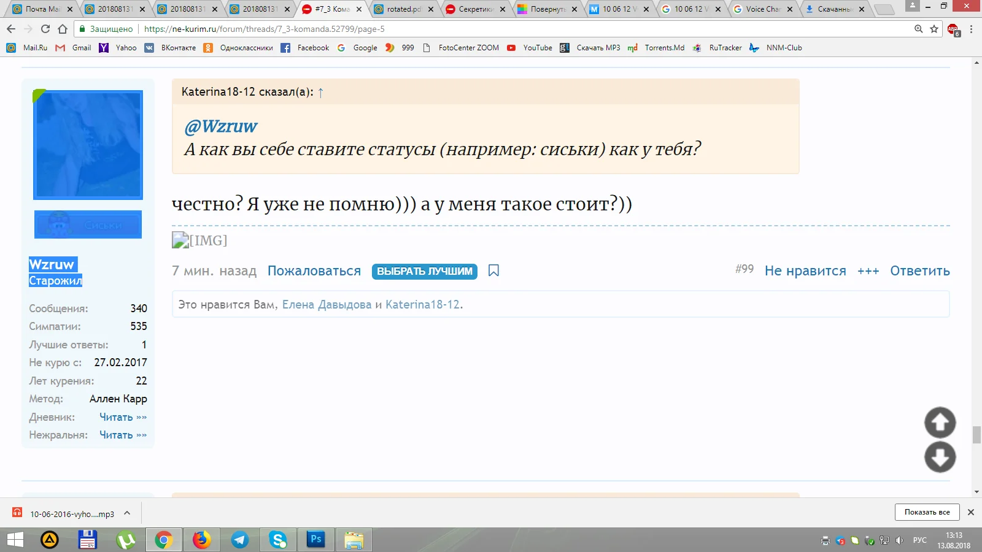
Task: Open the Torrents.Md bookmark
Action: click(x=656, y=48)
